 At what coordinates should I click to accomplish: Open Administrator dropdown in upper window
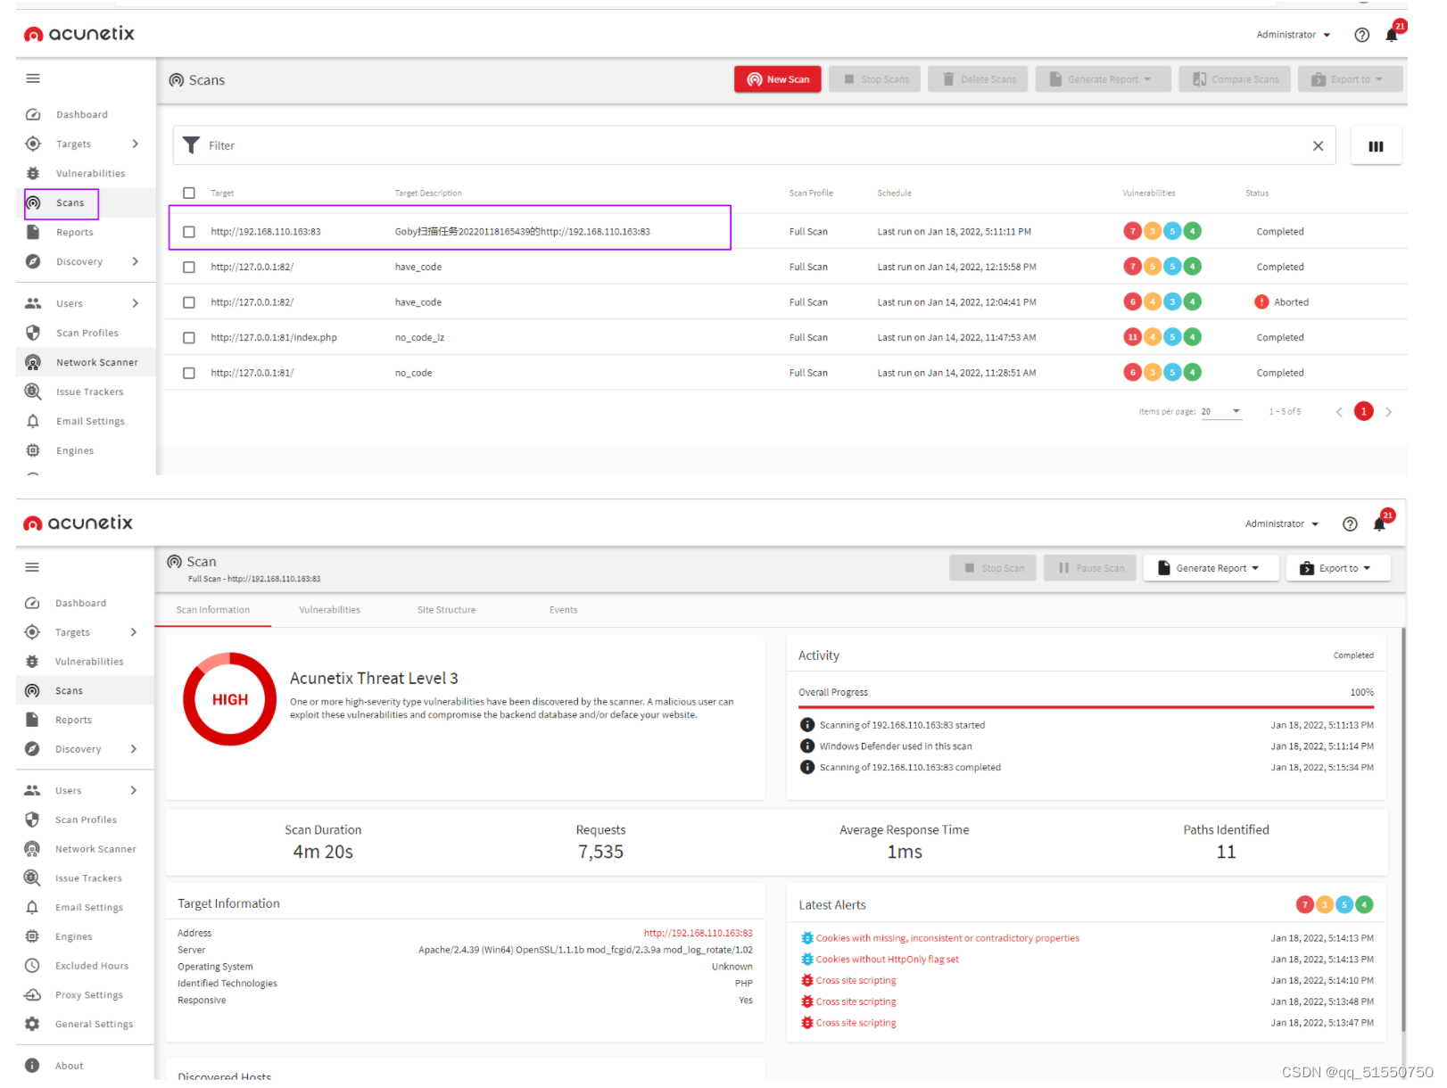(1293, 35)
